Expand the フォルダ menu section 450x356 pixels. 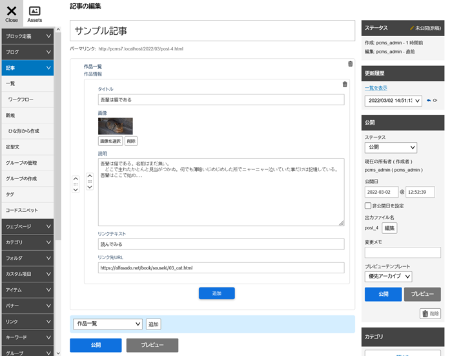[28, 258]
